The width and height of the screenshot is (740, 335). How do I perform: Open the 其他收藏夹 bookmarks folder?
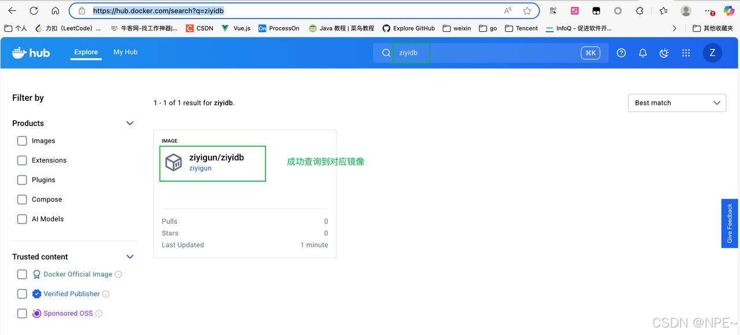(x=713, y=28)
